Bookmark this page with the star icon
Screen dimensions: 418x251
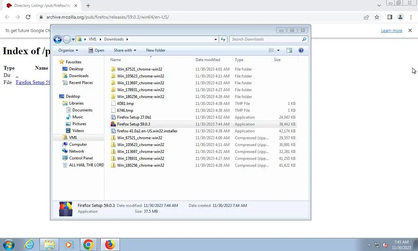(377, 17)
